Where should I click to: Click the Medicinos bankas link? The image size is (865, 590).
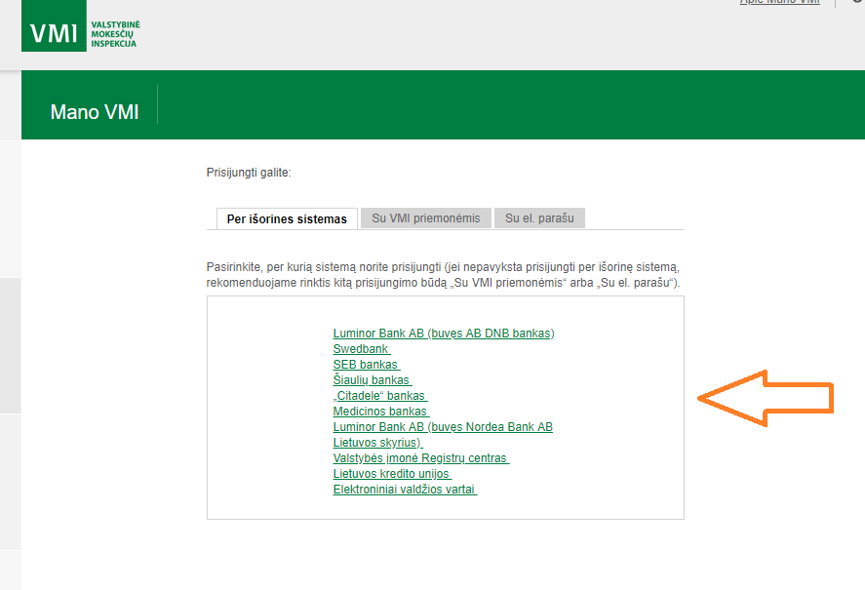(x=381, y=412)
